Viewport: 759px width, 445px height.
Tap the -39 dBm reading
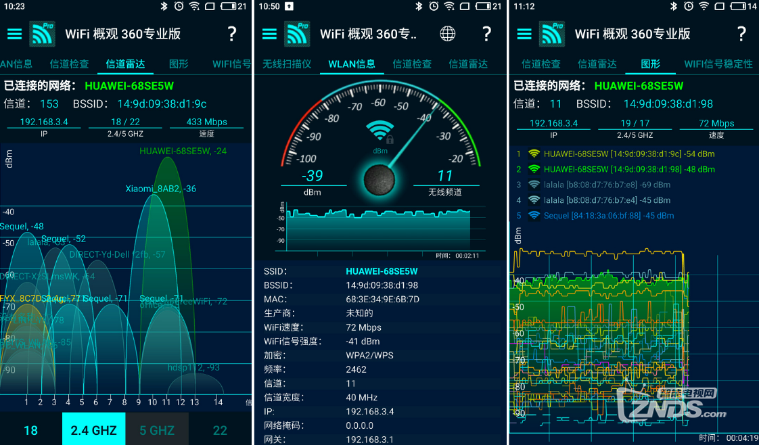[313, 176]
